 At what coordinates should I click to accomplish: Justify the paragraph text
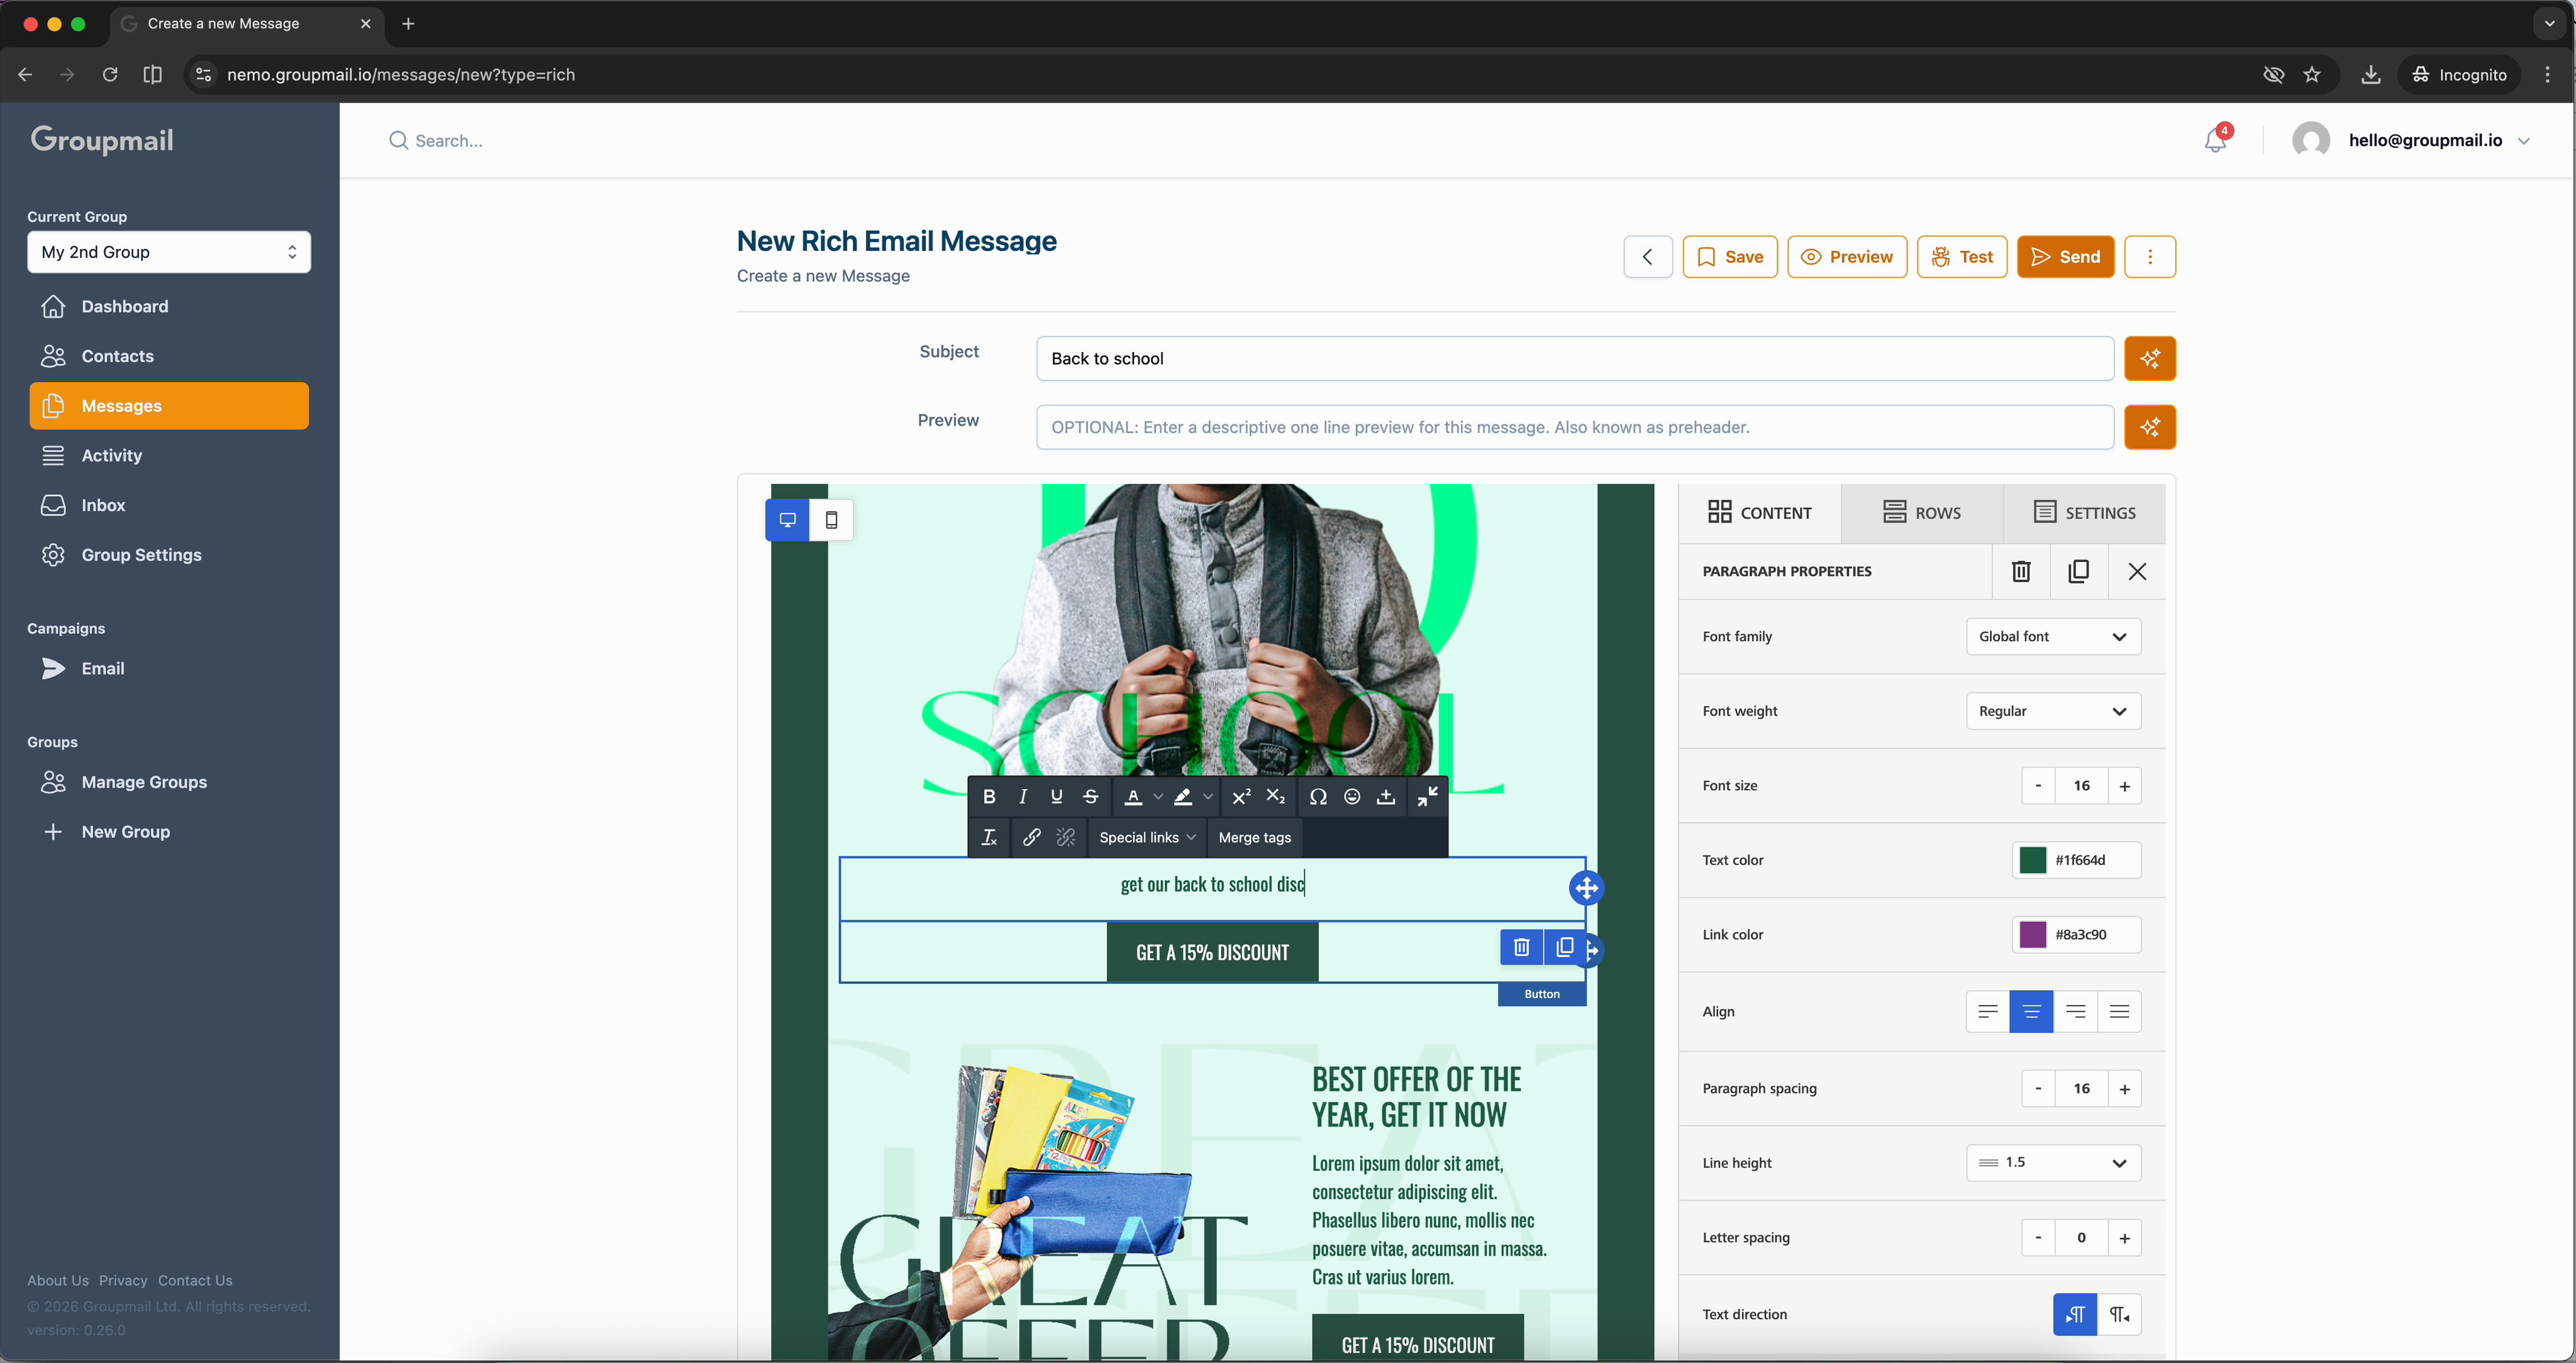point(2119,1011)
